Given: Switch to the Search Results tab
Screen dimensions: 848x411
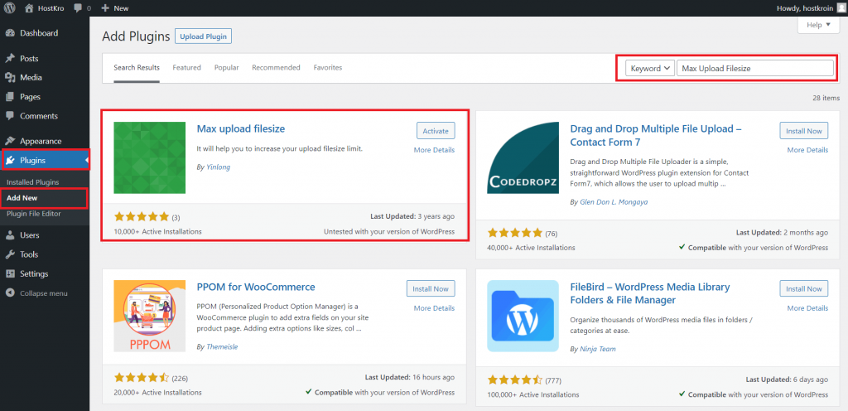Looking at the screenshot, I should click(x=137, y=68).
